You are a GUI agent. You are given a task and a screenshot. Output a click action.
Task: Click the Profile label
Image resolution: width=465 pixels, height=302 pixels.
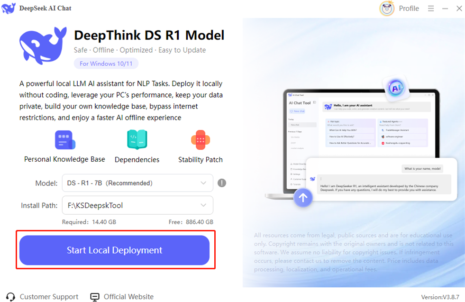pyautogui.click(x=409, y=9)
